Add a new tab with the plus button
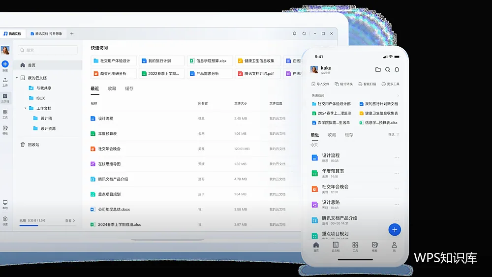 pos(72,33)
